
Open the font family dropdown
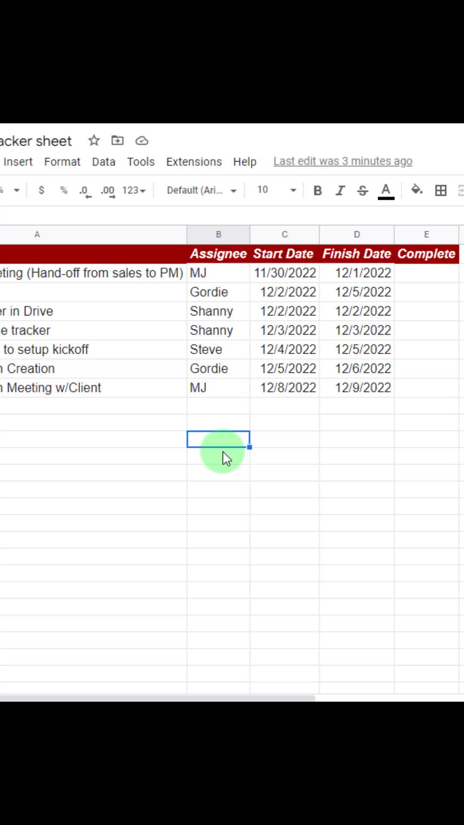click(201, 190)
